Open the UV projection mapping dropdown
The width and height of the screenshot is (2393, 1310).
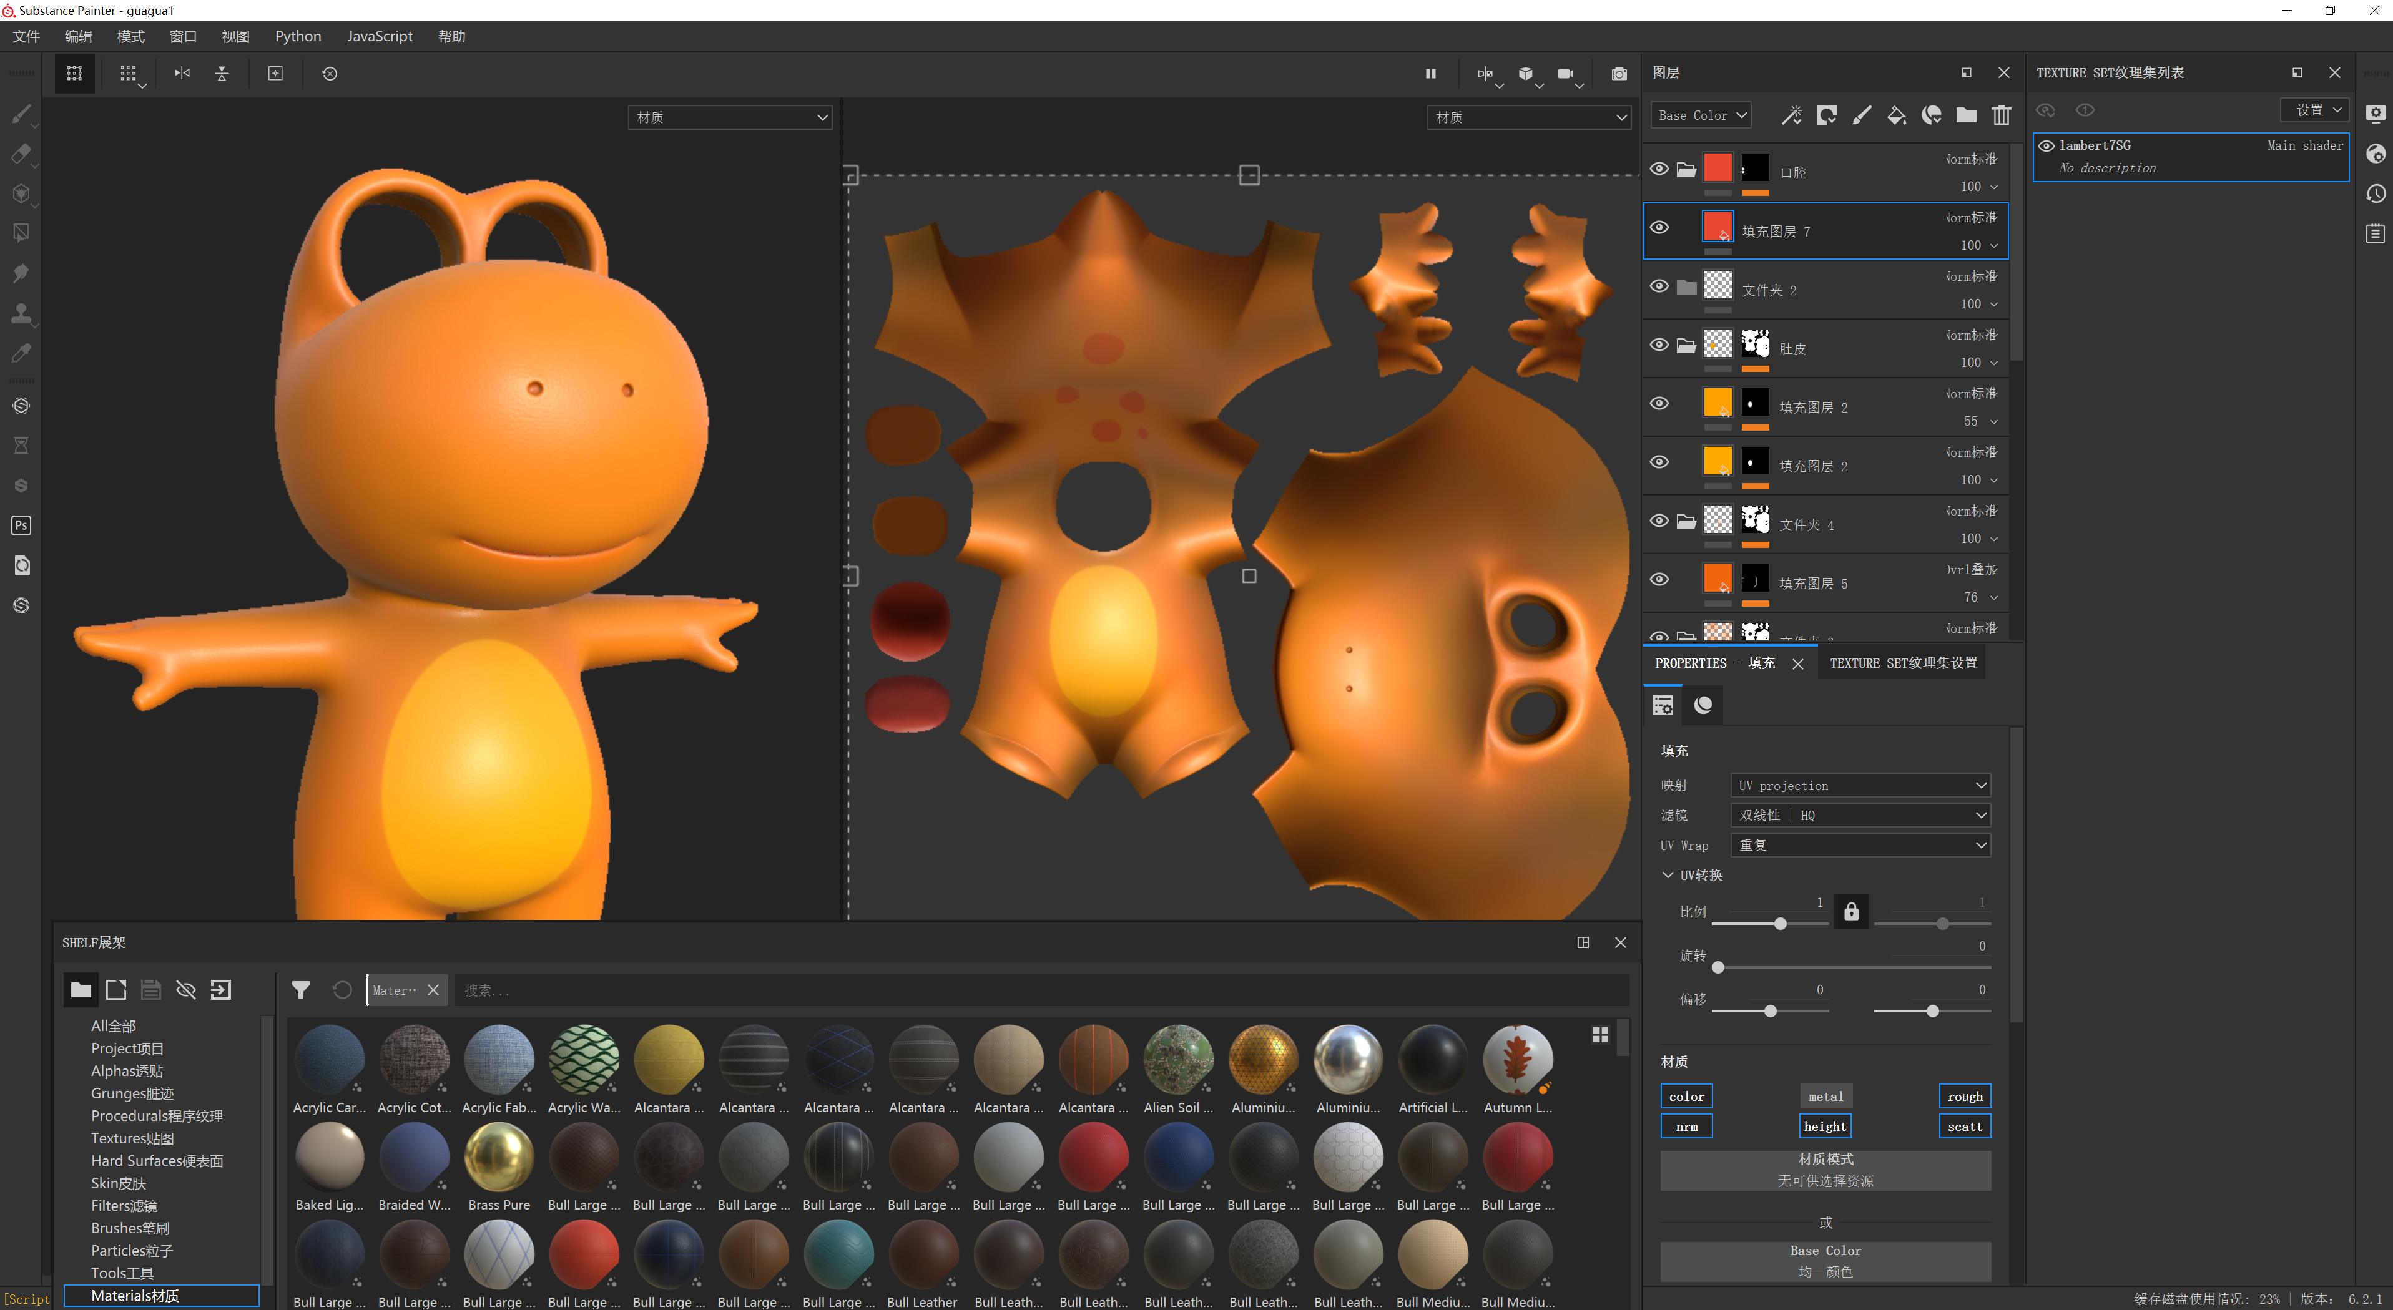coord(1860,786)
